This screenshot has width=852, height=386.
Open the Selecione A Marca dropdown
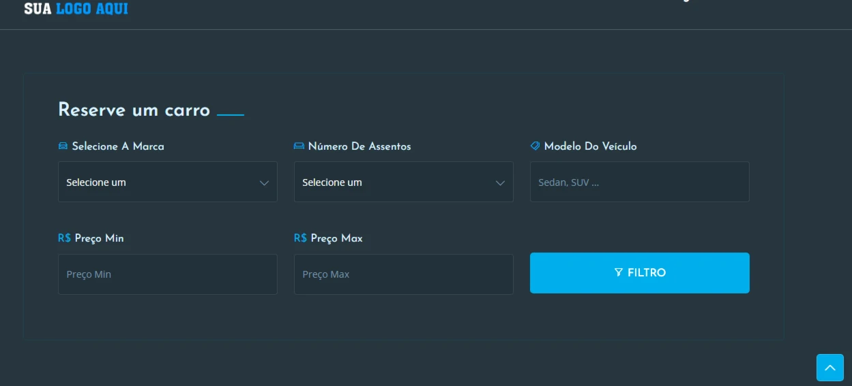click(x=168, y=182)
